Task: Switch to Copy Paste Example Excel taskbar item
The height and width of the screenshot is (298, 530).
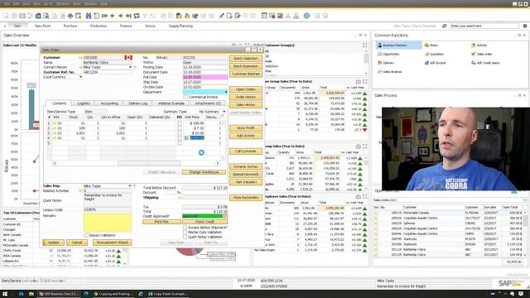Action: (167, 294)
